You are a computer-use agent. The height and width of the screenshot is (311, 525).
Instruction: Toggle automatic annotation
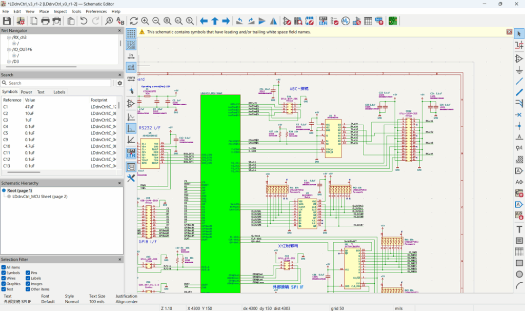(131, 153)
